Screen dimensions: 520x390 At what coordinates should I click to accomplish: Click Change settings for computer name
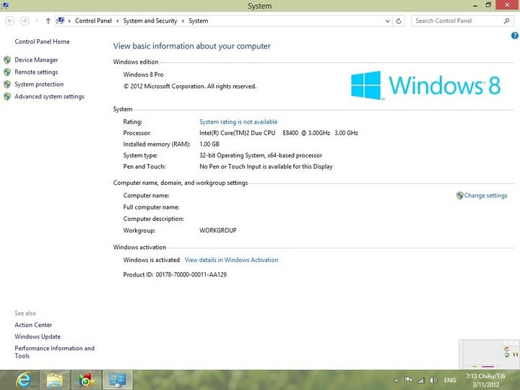click(x=485, y=195)
